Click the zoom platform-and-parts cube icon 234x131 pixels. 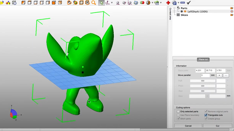click(x=87, y=3)
